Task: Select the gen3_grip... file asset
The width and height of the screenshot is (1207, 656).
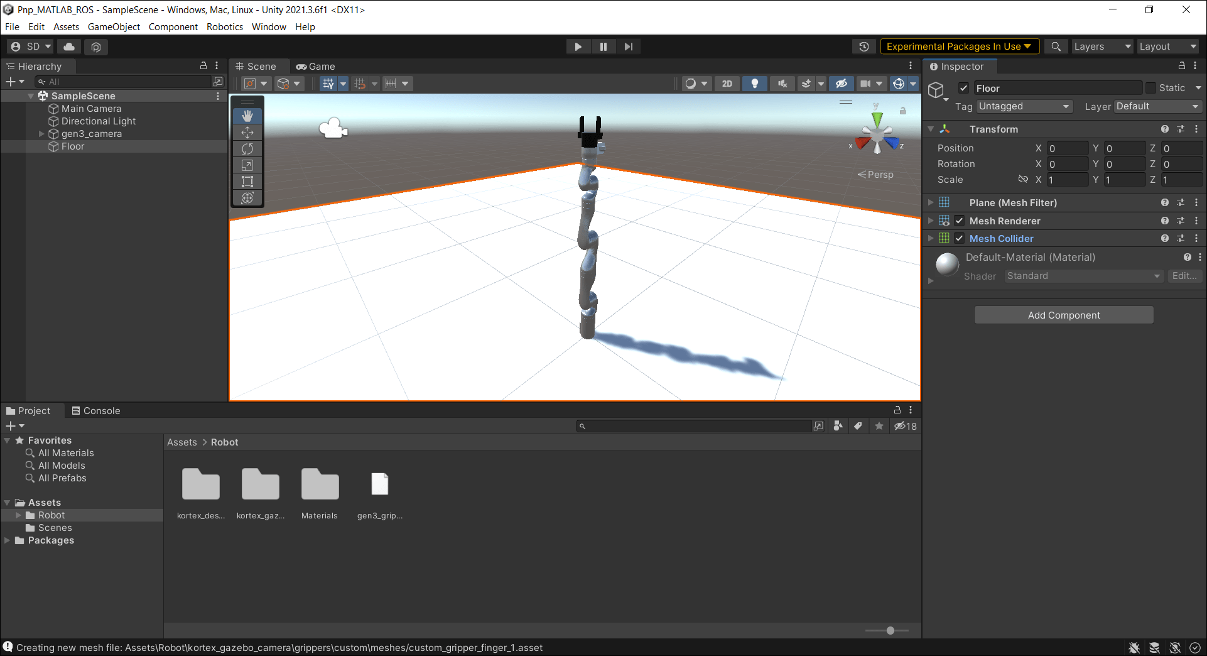Action: click(380, 485)
